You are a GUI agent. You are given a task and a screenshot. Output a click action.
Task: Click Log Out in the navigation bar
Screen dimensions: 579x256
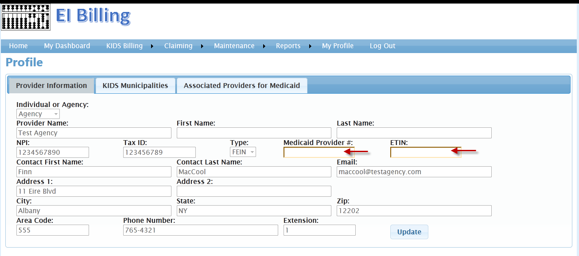382,46
